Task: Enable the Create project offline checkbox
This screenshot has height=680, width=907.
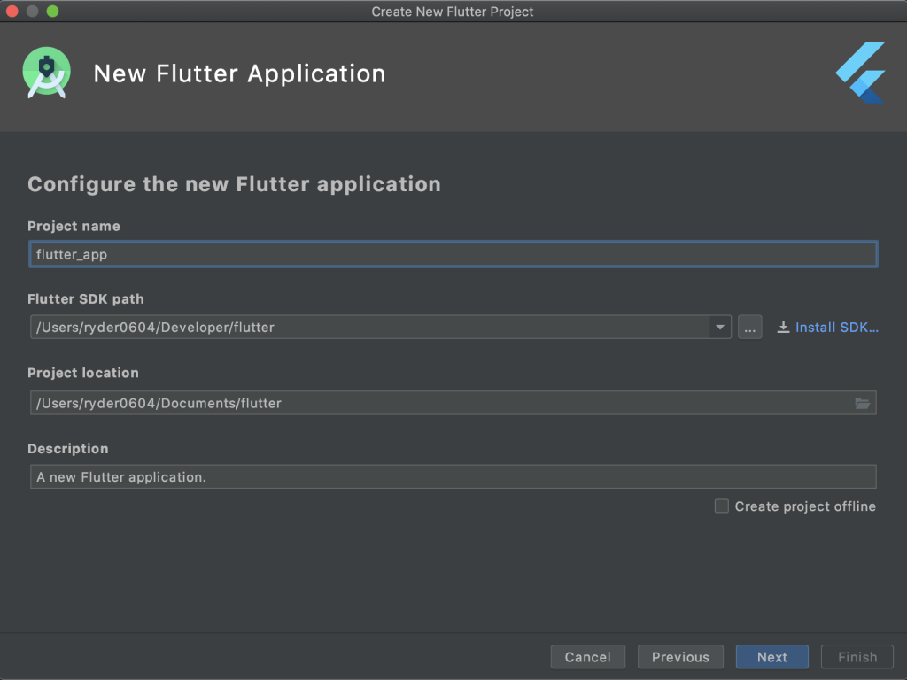Action: point(722,506)
